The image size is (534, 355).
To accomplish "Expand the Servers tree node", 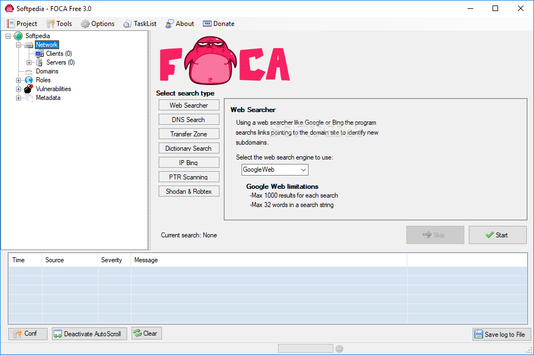I will pyautogui.click(x=29, y=62).
